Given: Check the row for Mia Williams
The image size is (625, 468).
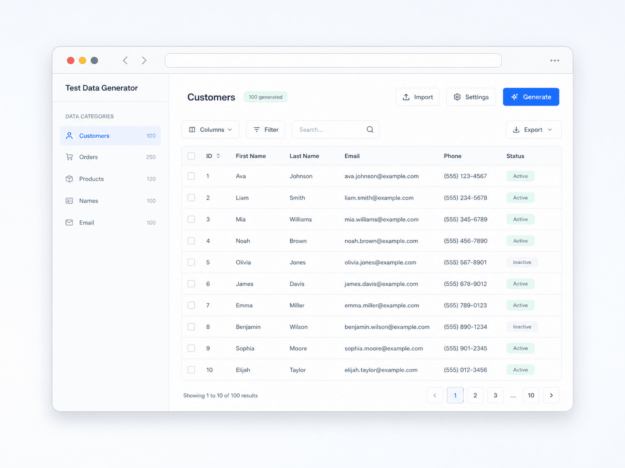Looking at the screenshot, I should click(x=191, y=219).
